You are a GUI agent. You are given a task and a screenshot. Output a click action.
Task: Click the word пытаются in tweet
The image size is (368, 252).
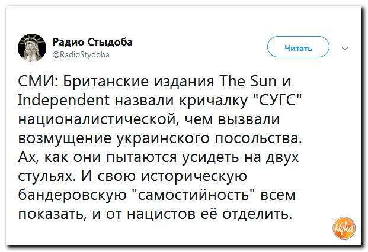pyautogui.click(x=142, y=157)
